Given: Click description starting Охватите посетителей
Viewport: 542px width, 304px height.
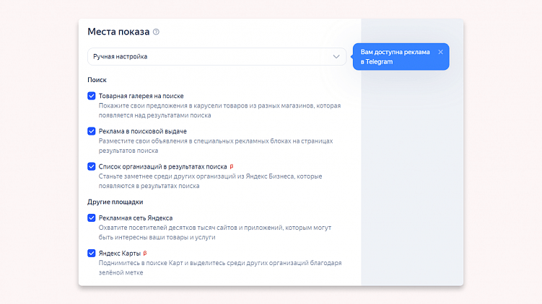Looking at the screenshot, I should [215, 232].
